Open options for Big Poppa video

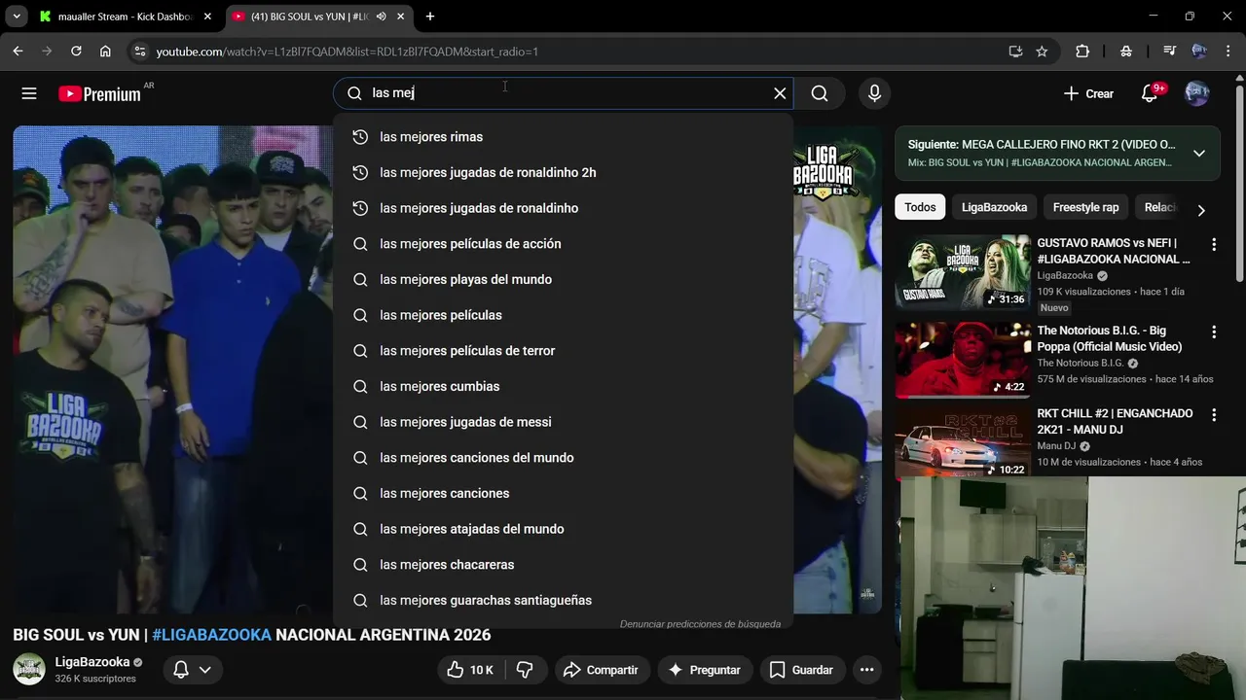pos(1213,332)
